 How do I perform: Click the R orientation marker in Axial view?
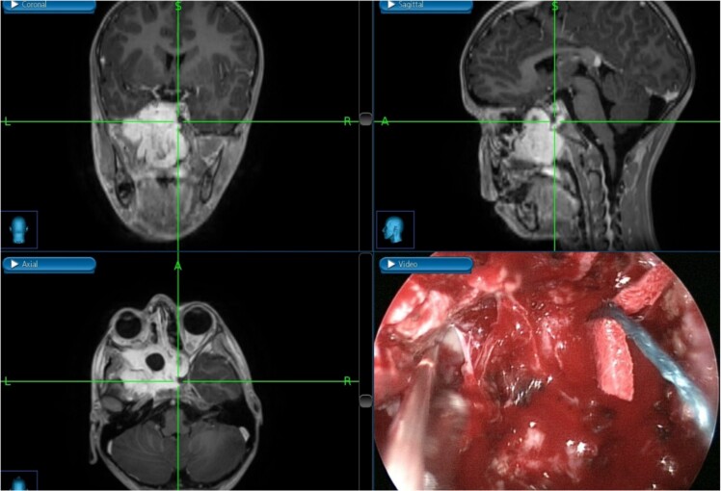coord(348,381)
